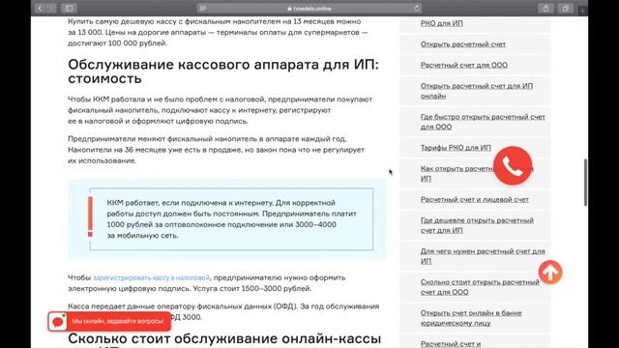The height and width of the screenshot is (348, 619).
Task: Open 'Где быстро открыть расчетный счет для ООО'
Action: [x=483, y=122]
